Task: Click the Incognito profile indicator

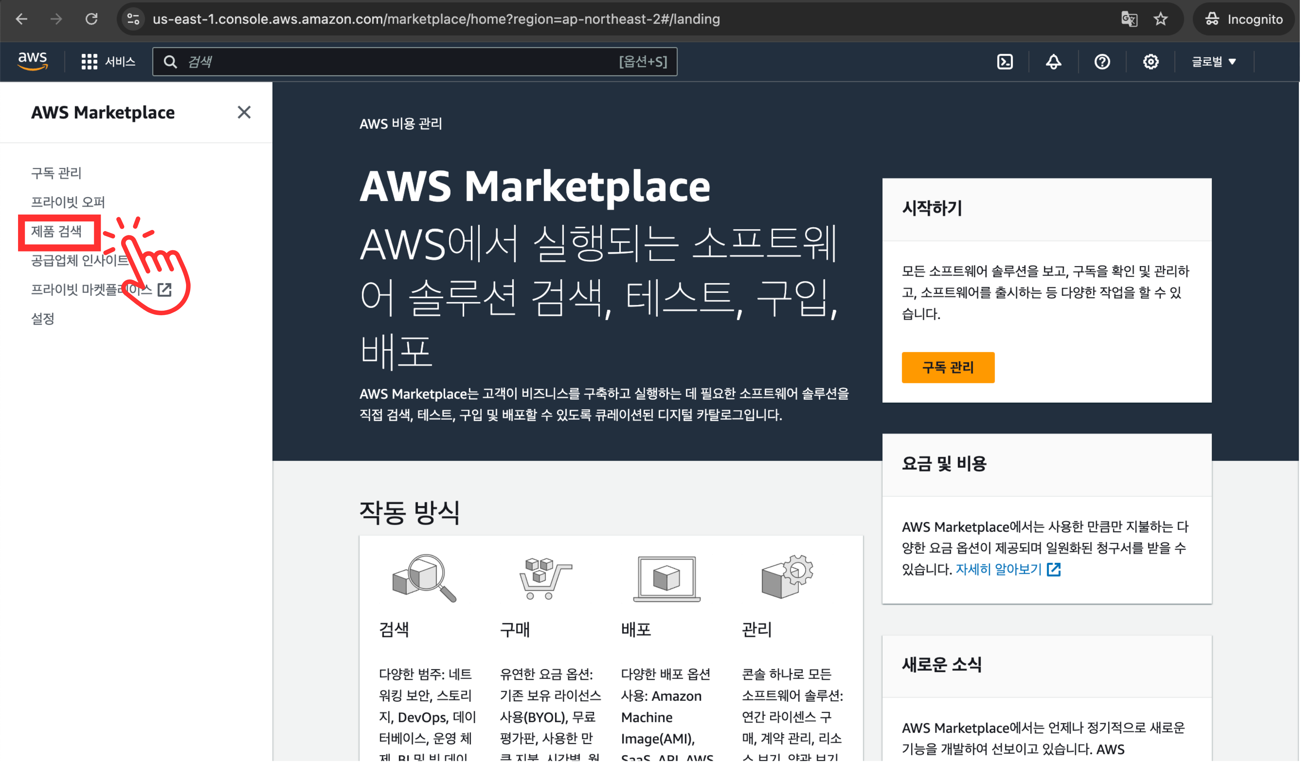Action: tap(1243, 19)
